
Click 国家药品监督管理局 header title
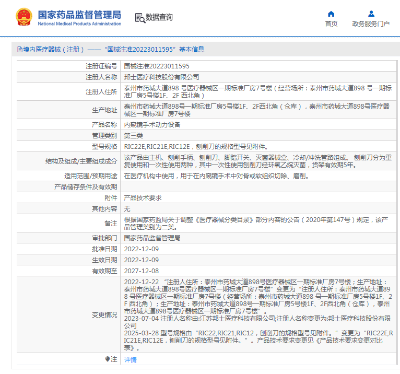point(79,15)
